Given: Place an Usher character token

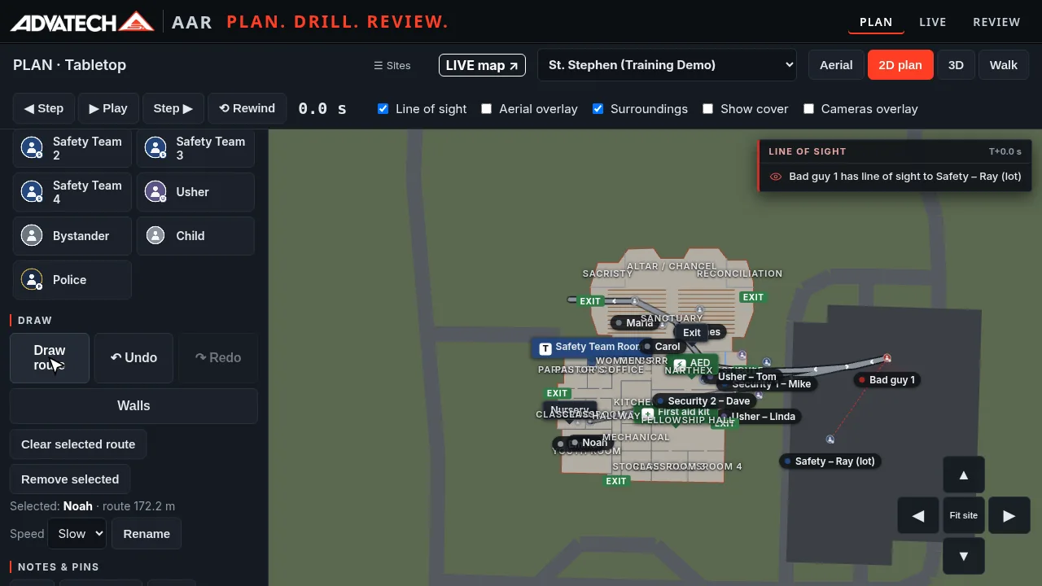Looking at the screenshot, I should pyautogui.click(x=195, y=192).
